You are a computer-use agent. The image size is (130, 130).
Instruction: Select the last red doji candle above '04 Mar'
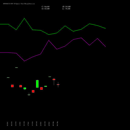(x=58, y=84)
